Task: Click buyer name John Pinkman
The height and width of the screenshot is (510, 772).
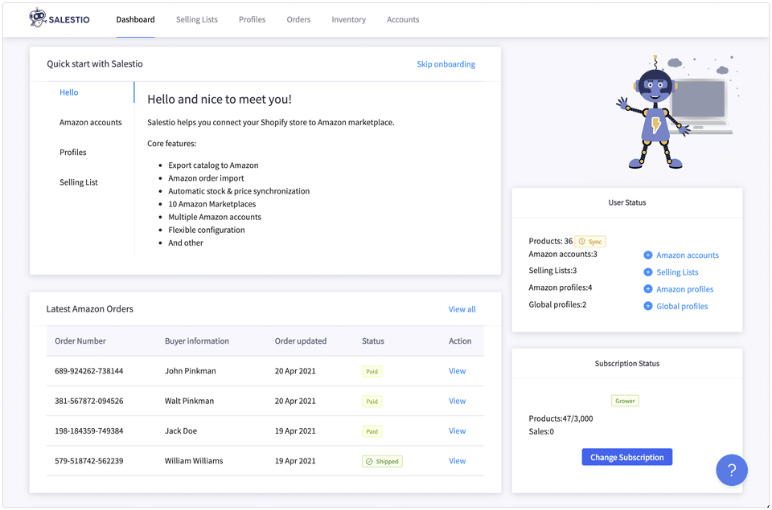Action: pos(190,371)
